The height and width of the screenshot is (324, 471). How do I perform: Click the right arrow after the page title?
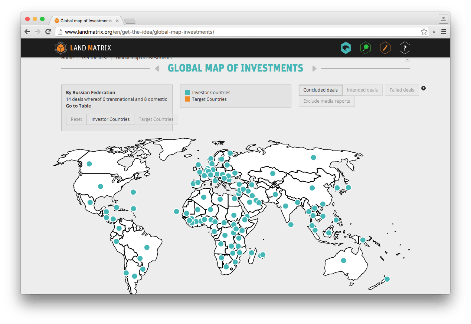tap(314, 69)
